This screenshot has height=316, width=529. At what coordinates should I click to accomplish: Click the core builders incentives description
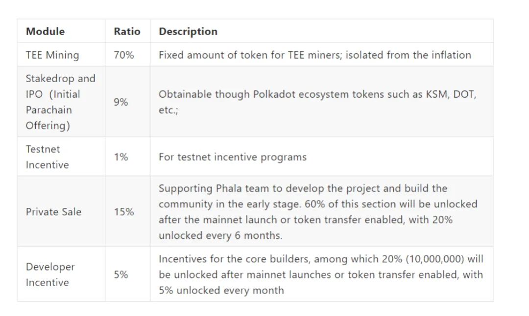pos(321,274)
